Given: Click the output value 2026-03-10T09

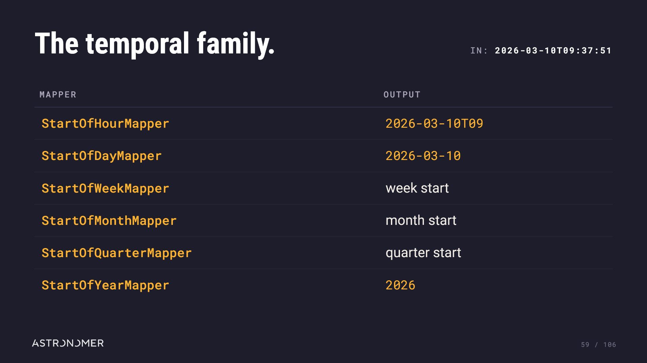Looking at the screenshot, I should 434,124.
